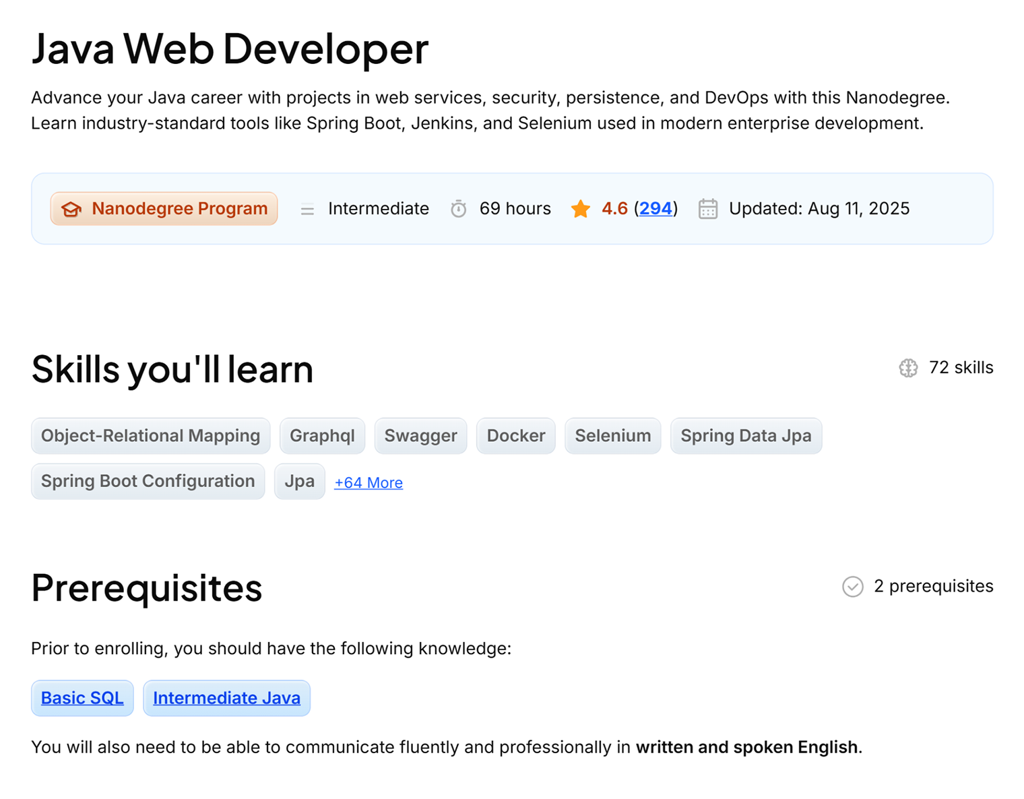Open the Intermediate Java prerequisite link
The width and height of the screenshot is (1024, 799).
(226, 698)
